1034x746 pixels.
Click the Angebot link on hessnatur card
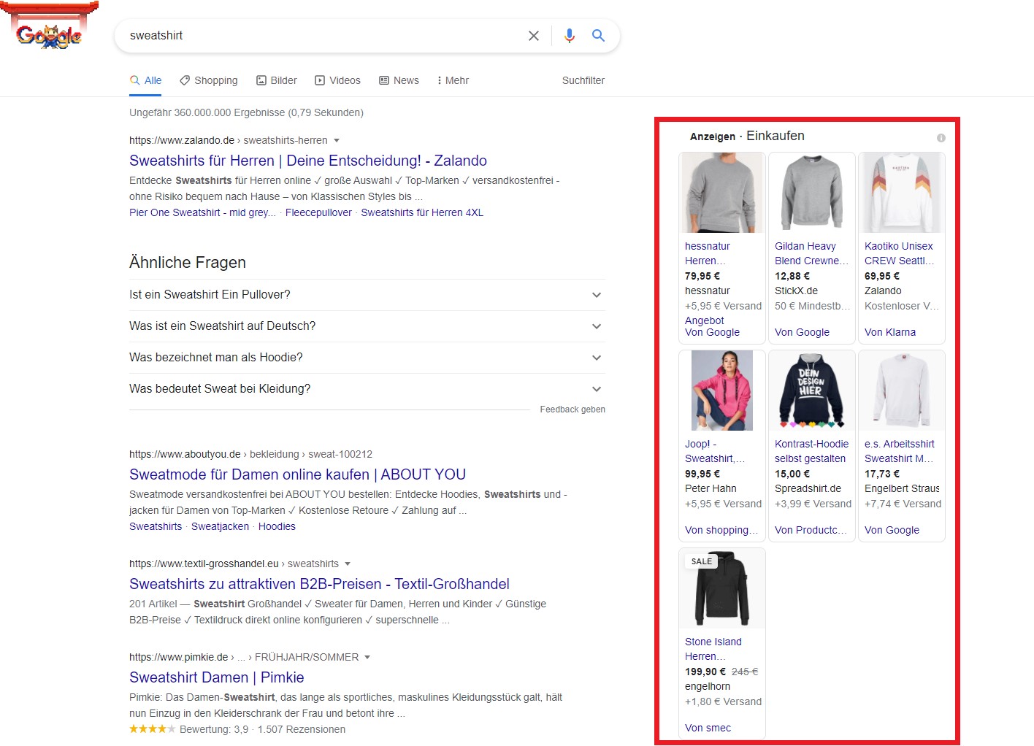click(704, 320)
